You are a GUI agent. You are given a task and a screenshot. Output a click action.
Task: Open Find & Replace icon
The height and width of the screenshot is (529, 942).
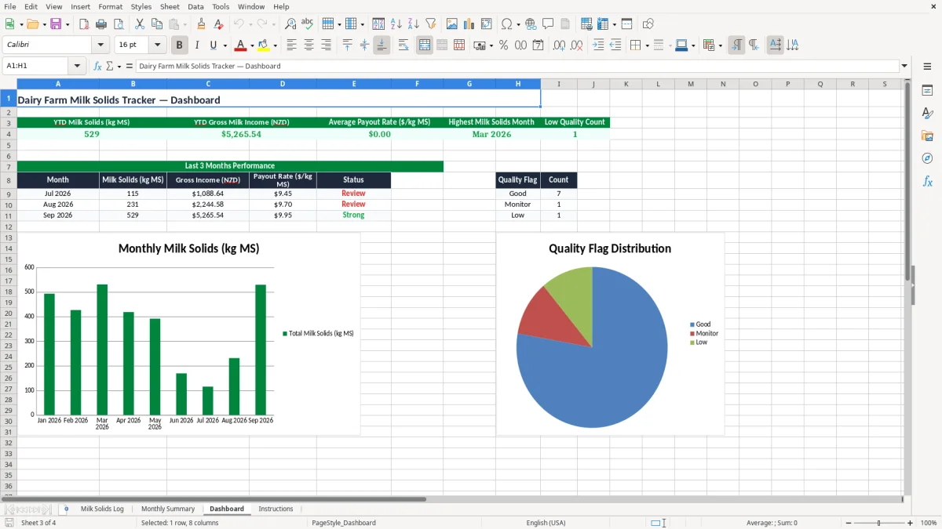pyautogui.click(x=290, y=24)
